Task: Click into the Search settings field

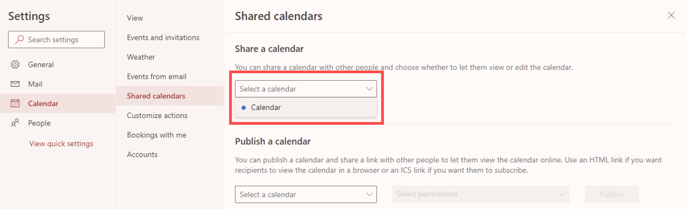Action: tap(62, 39)
